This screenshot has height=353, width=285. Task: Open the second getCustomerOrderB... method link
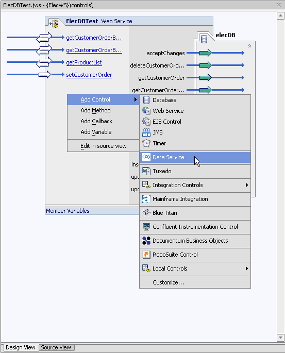click(94, 50)
